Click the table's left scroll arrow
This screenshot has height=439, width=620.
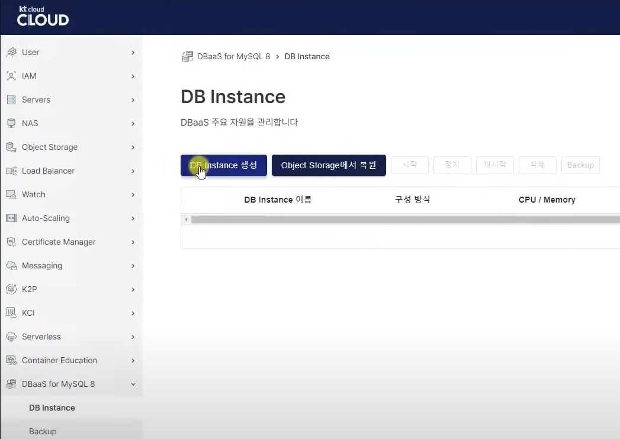187,219
